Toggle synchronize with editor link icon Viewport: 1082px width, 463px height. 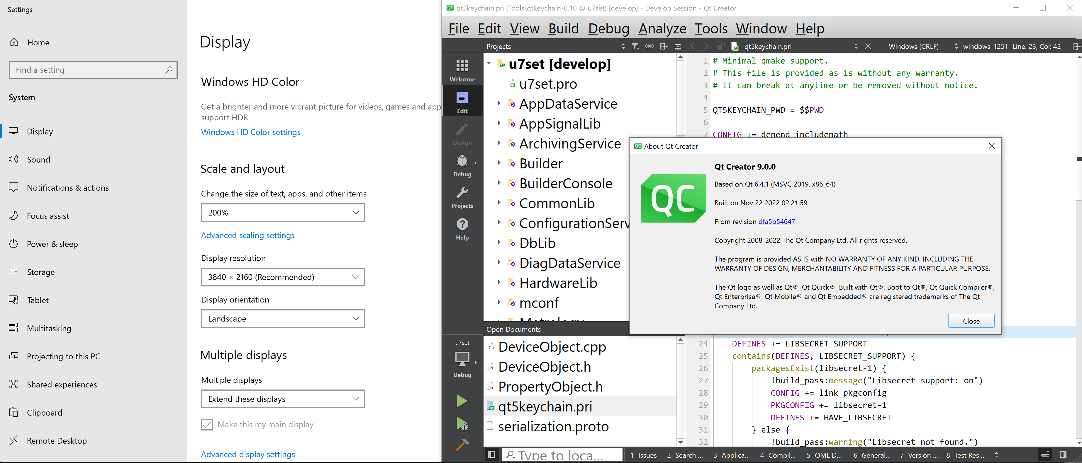pos(649,46)
